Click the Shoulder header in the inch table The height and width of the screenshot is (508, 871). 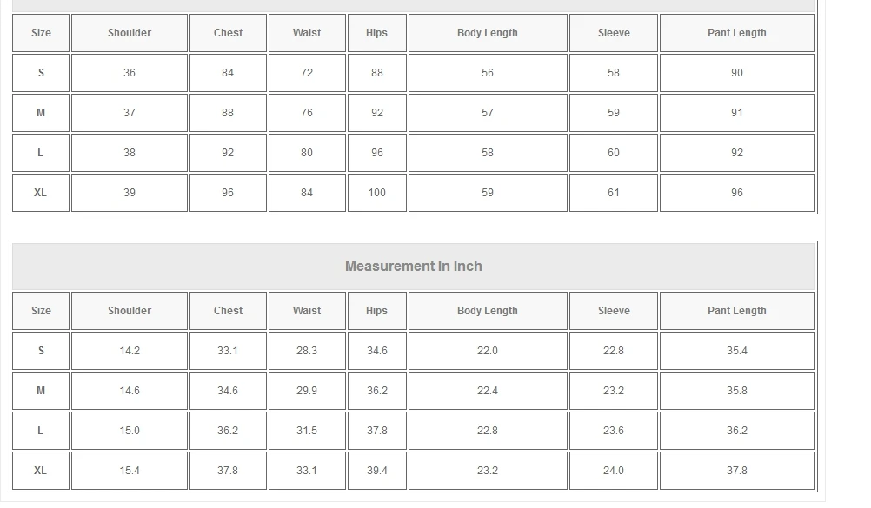tap(130, 311)
